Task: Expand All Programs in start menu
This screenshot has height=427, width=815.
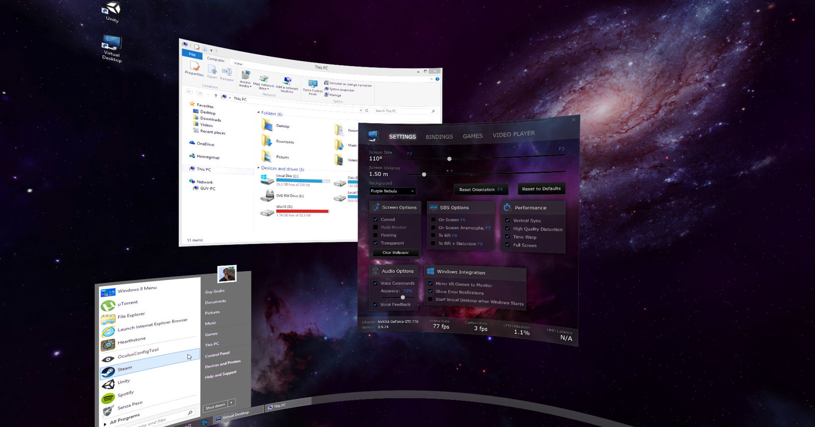Action: (x=122, y=420)
